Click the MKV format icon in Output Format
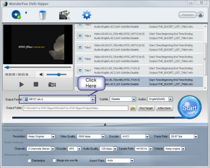210x168 pixels. [x=26, y=99]
